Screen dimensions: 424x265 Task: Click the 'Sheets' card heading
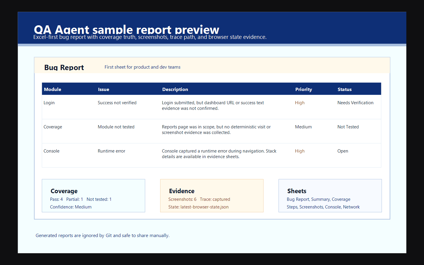pos(297,191)
